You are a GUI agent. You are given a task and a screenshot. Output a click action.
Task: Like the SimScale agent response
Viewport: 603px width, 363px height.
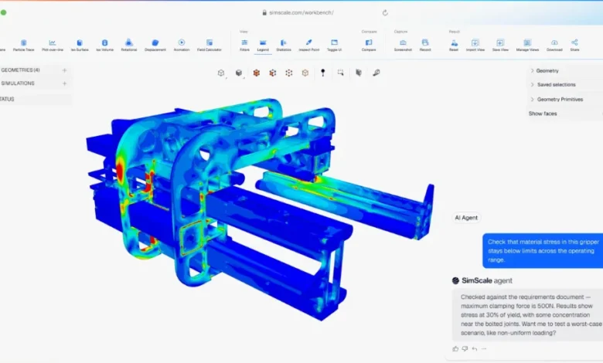(455, 349)
